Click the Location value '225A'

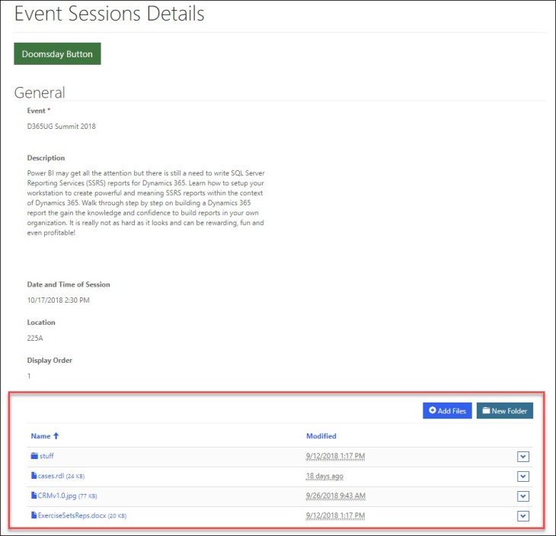point(35,339)
